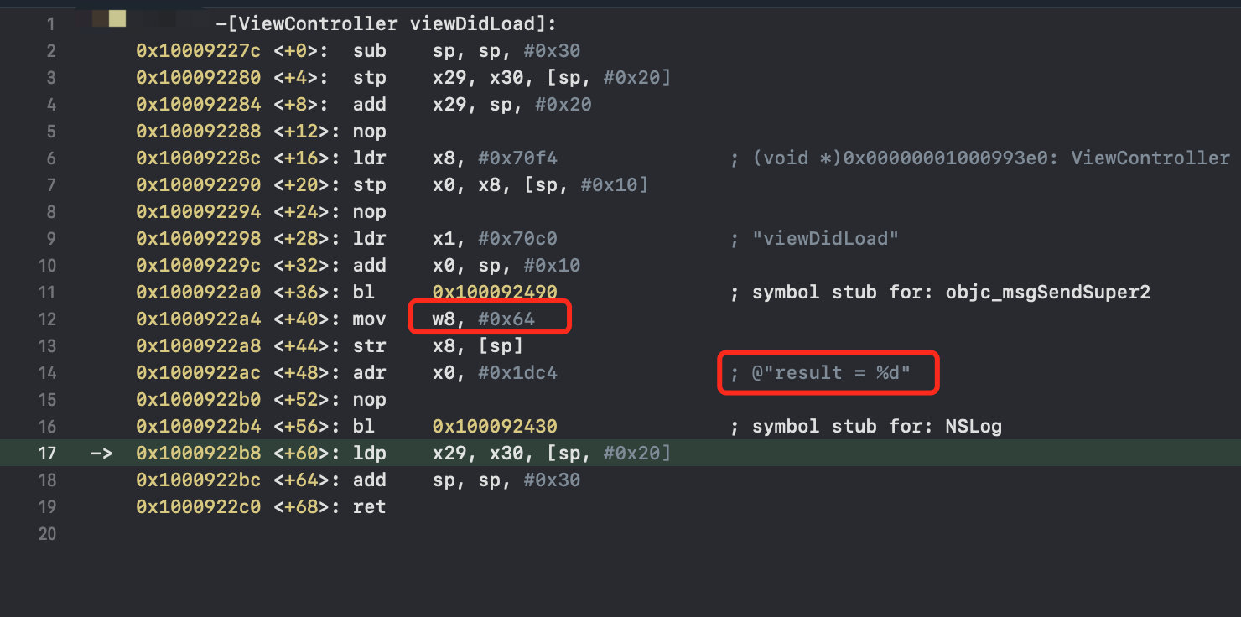Click the NSLog symbol stub comment
This screenshot has width=1241, height=617.
point(866,427)
